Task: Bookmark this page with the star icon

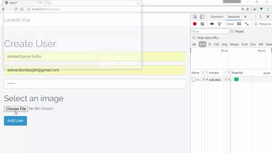Action: click(247, 9)
